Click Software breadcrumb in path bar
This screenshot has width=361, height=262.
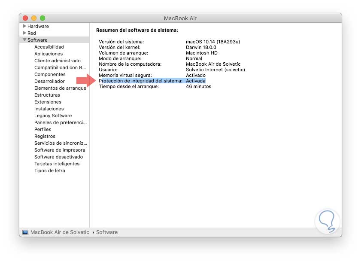[x=106, y=232]
